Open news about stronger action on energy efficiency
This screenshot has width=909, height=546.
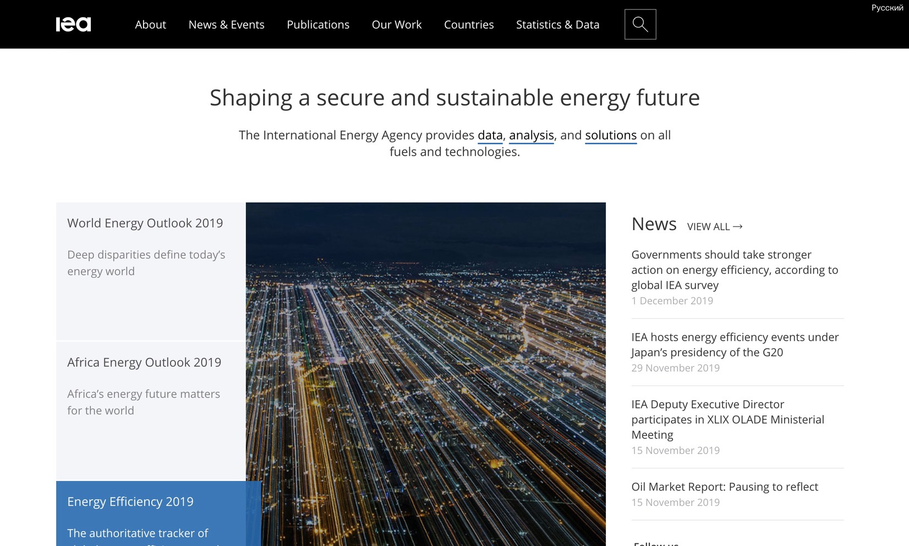[x=735, y=270]
